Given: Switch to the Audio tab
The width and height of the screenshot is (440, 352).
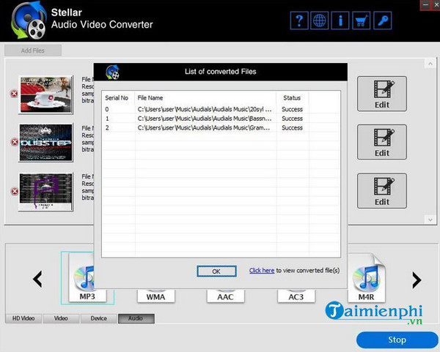Looking at the screenshot, I should tap(136, 318).
